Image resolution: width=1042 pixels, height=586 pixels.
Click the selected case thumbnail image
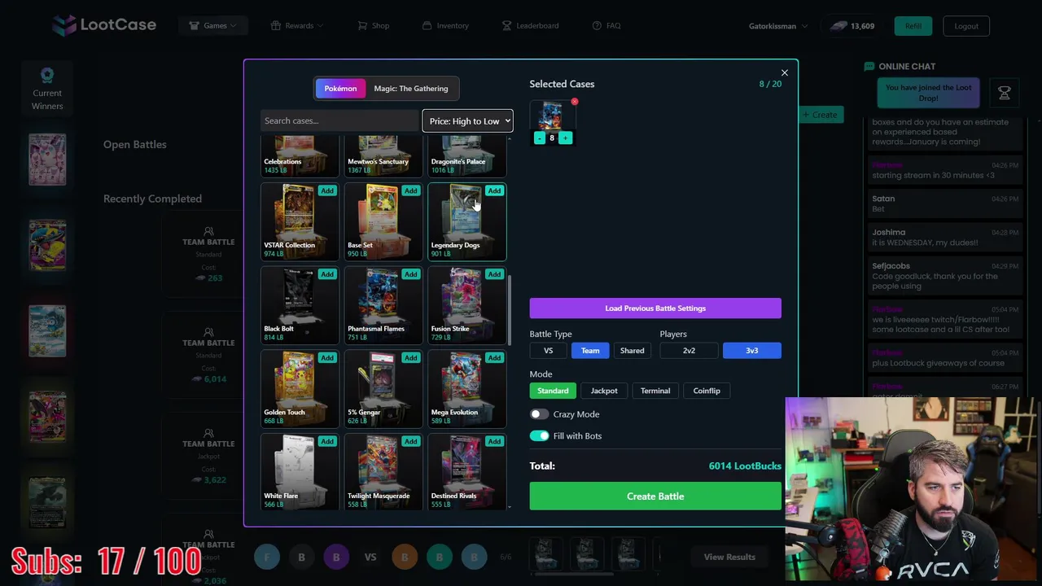tap(552, 116)
